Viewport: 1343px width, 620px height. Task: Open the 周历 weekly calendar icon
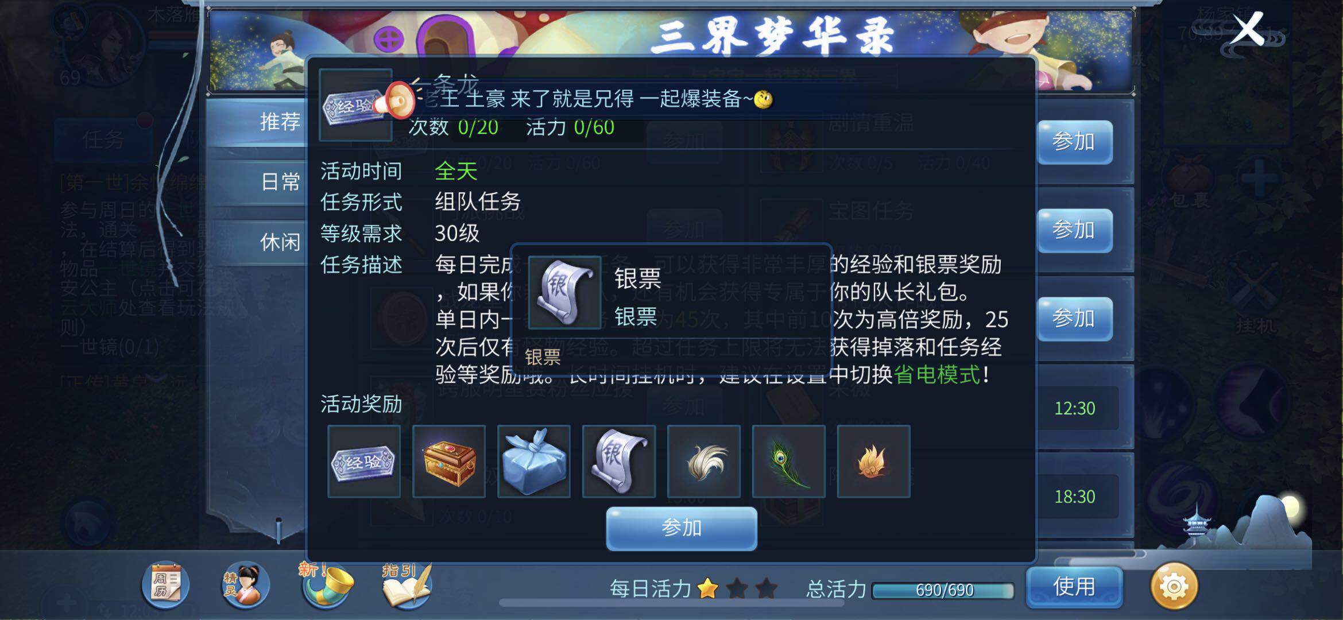pyautogui.click(x=165, y=584)
